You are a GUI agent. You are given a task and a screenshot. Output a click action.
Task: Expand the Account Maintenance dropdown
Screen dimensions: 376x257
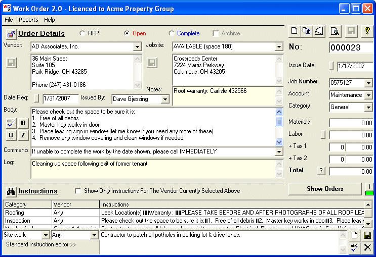(368, 95)
